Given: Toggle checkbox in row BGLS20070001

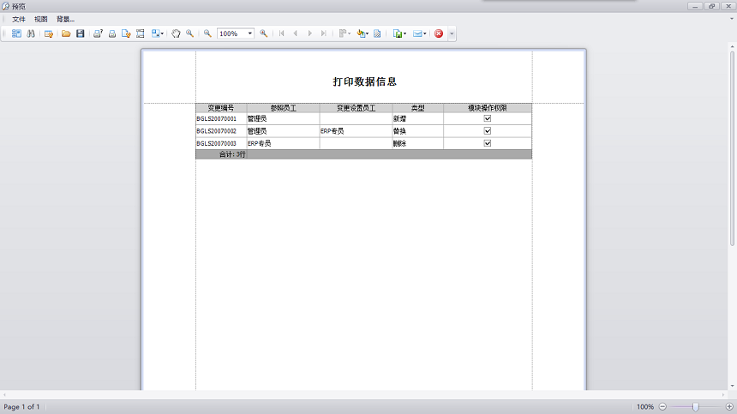Looking at the screenshot, I should coord(488,118).
